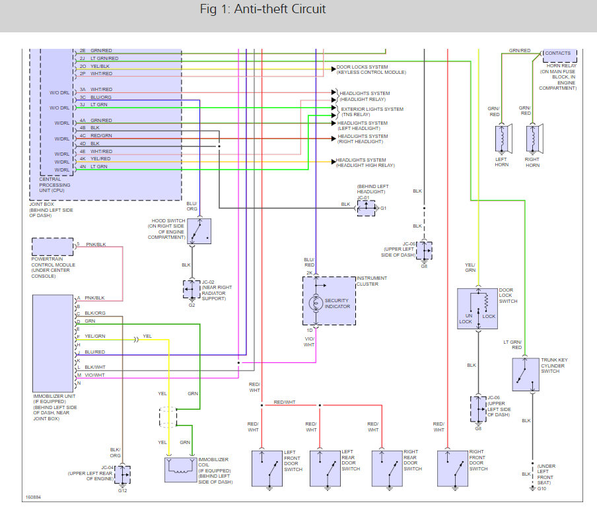The width and height of the screenshot is (597, 512).
Task: Click the door lock switch symbol
Action: pos(477,309)
